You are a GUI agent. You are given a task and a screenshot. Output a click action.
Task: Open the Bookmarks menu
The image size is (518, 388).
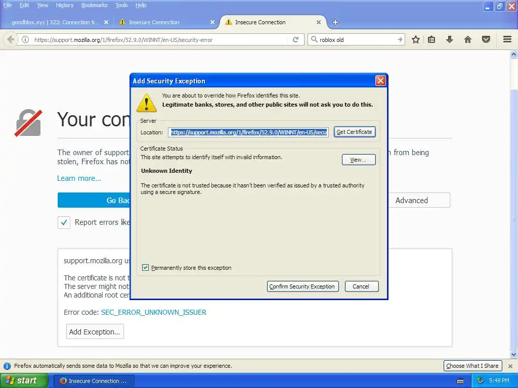(x=94, y=5)
